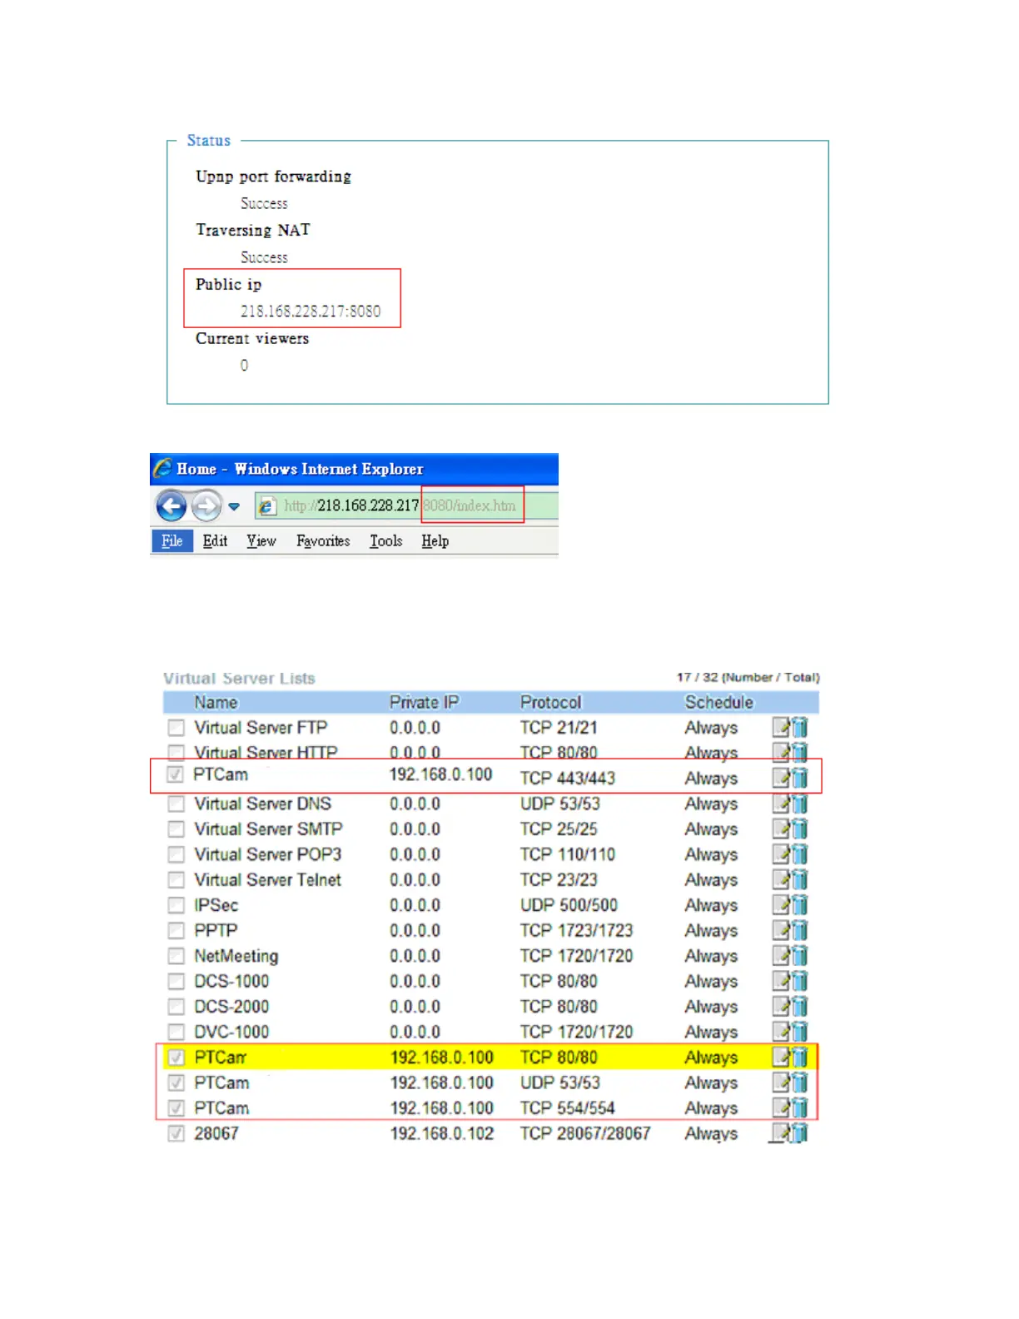Open the File menu

point(172,541)
